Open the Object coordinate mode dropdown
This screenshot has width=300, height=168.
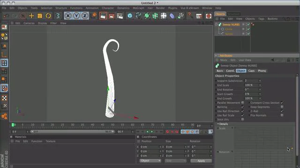coord(150,161)
